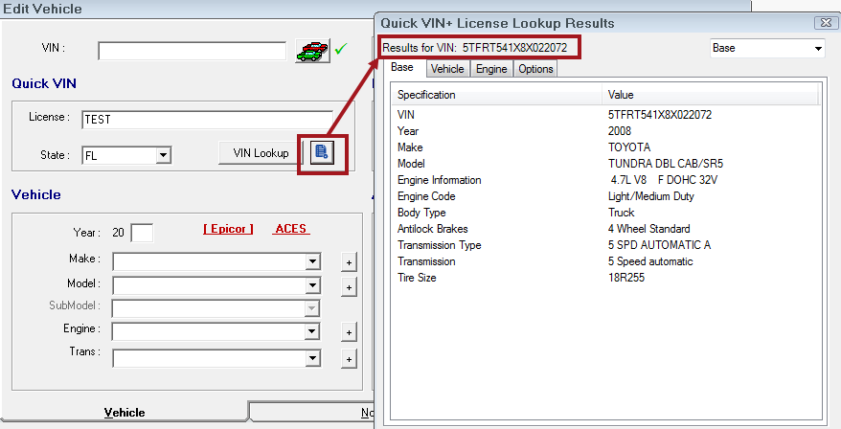Click the plus button beside Make
Viewport: 841px width, 429px height.
tap(349, 262)
